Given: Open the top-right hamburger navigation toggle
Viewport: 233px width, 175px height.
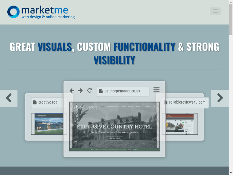Looking at the screenshot, I should point(215,11).
